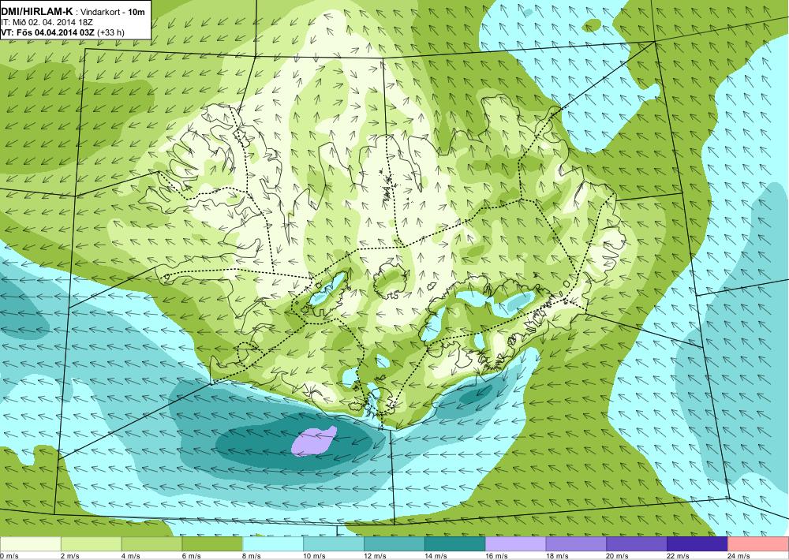Click the 22–24 m/s dark indigo legend swatch

point(697,544)
